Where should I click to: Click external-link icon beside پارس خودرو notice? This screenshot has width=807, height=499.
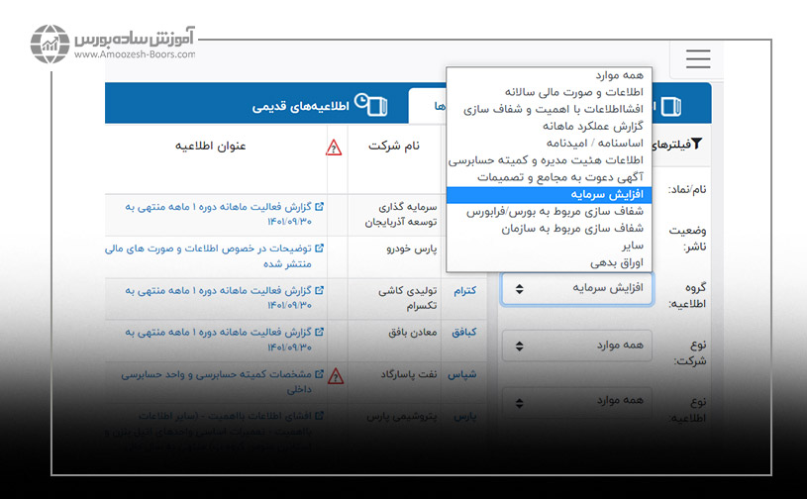318,249
